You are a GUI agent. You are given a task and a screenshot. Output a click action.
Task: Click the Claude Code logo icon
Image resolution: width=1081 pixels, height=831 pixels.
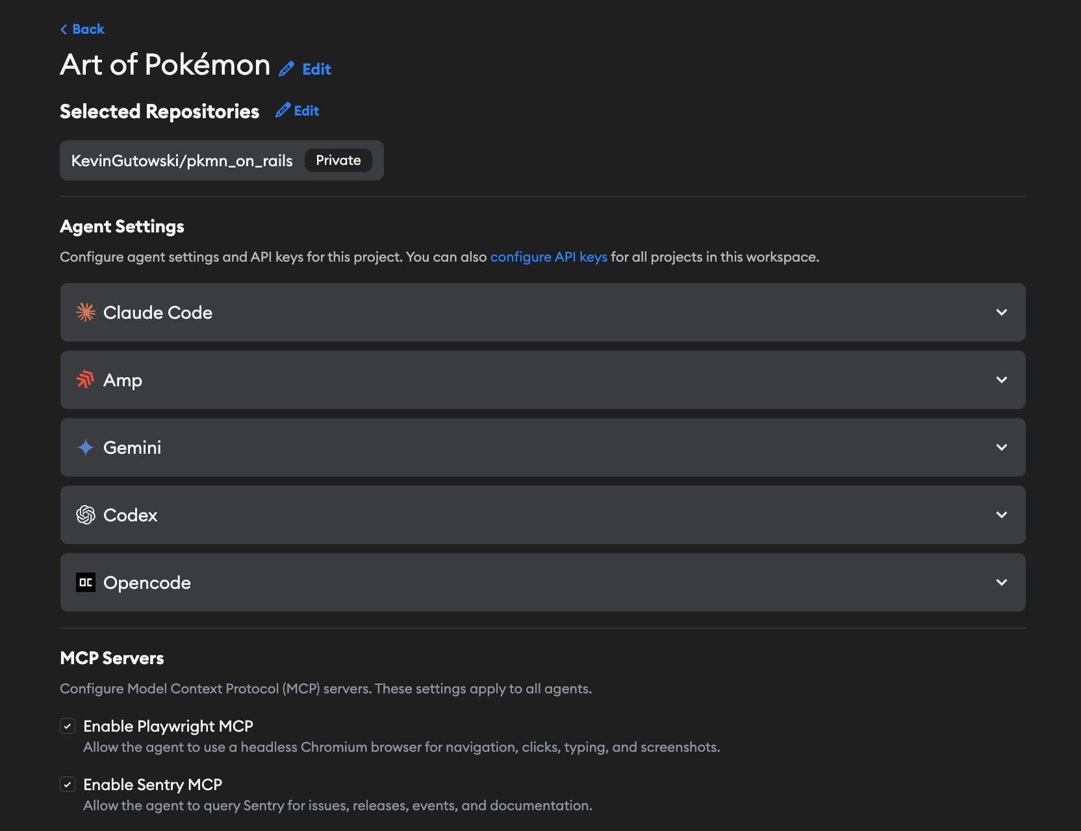click(85, 312)
